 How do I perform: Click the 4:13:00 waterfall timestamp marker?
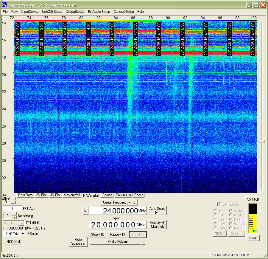[18, 39]
